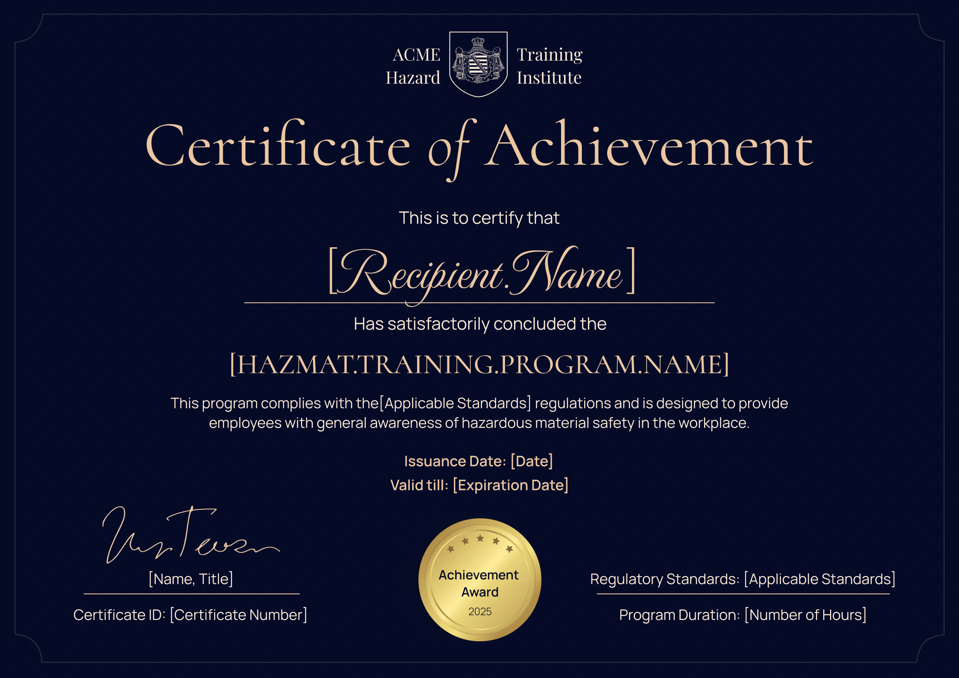This screenshot has width=959, height=678.
Task: Select the Has satisfactorily concluded the text
Action: pos(479,324)
